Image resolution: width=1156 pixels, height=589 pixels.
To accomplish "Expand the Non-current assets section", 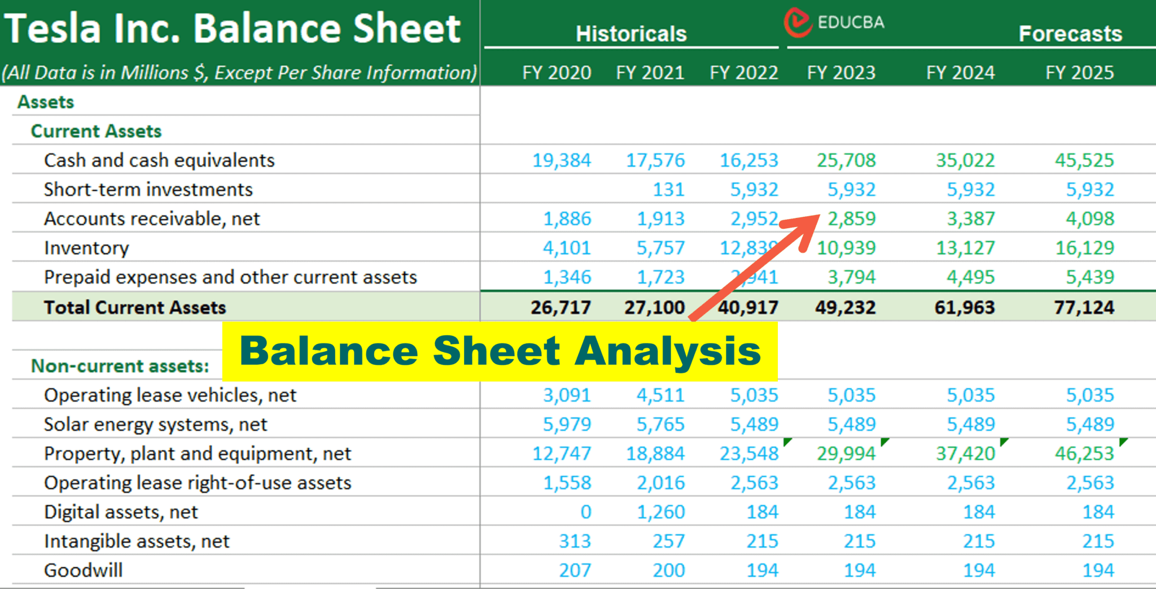I will click(120, 365).
